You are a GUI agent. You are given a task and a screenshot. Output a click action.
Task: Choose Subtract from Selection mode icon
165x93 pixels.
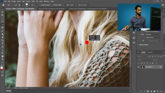click(x=22, y=5)
